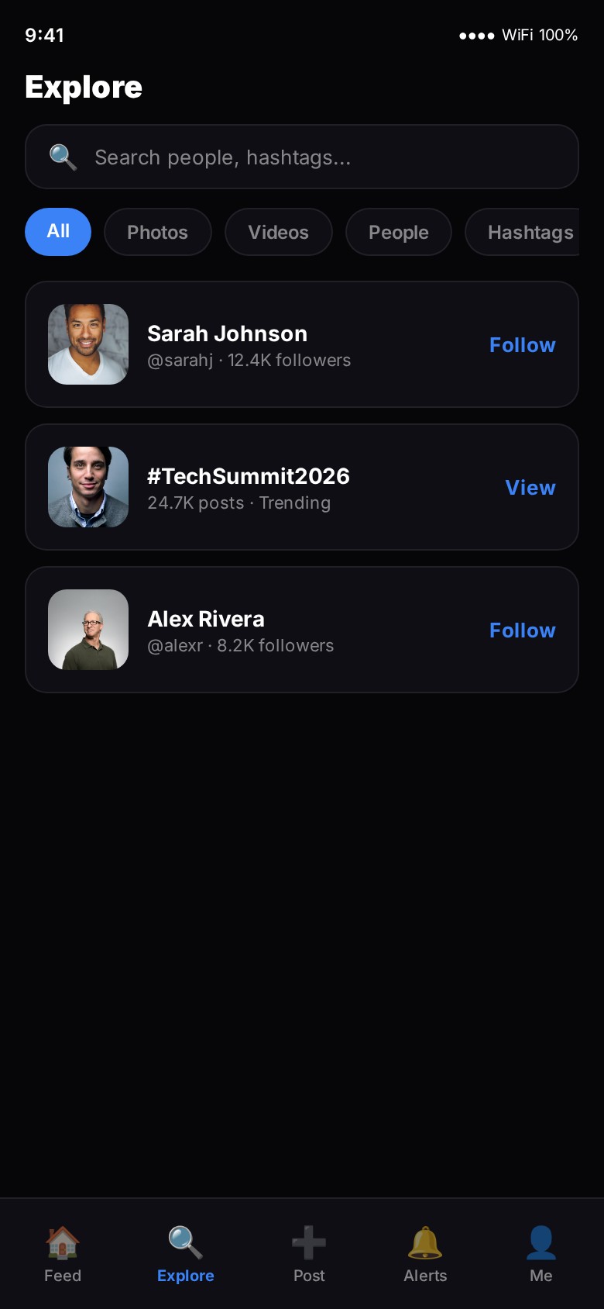Switch to the Photos filter
Viewport: 604px width, 1309px height.
click(157, 232)
